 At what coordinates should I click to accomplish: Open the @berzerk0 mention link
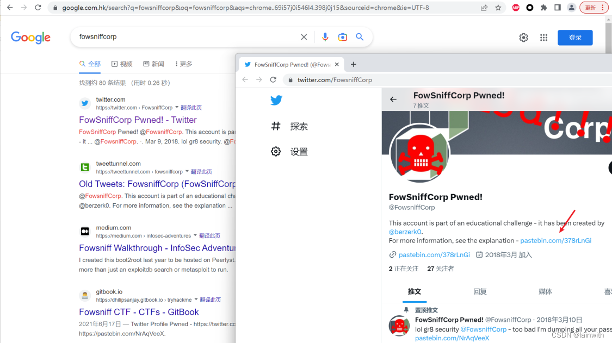coord(405,232)
